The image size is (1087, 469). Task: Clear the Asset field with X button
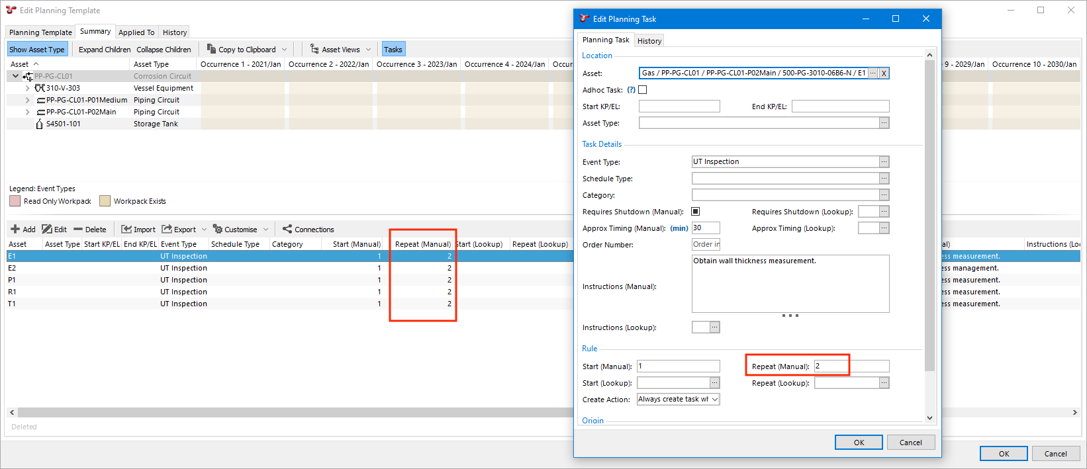click(x=884, y=73)
